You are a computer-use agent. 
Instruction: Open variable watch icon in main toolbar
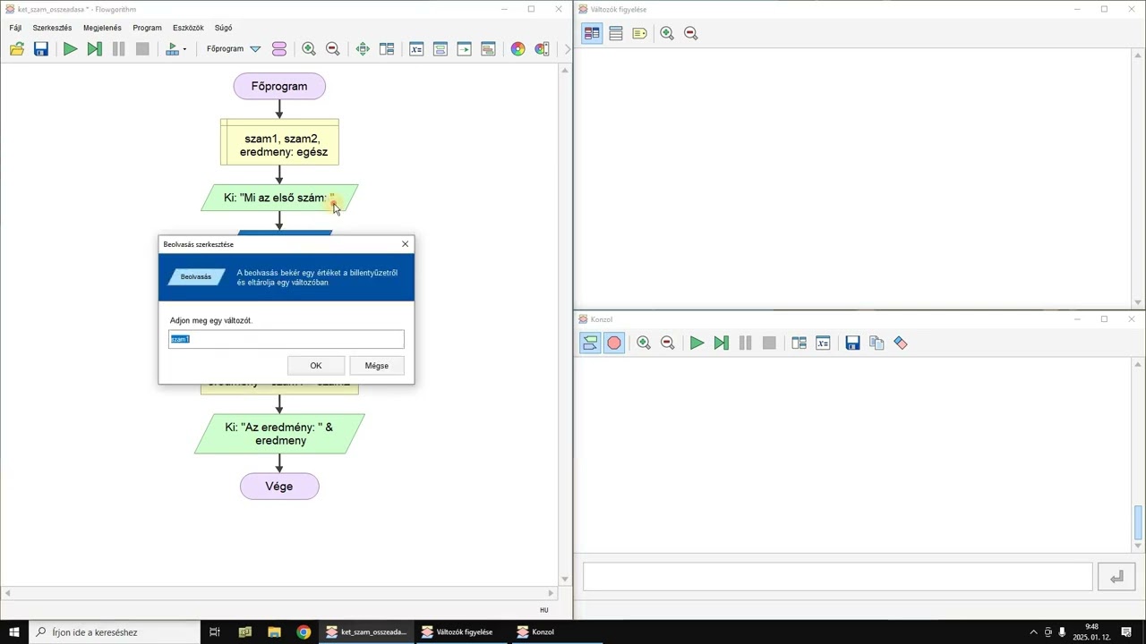click(416, 49)
